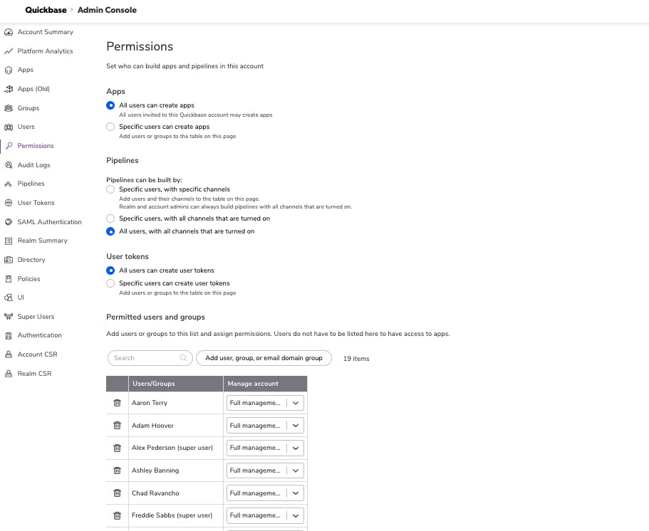The width and height of the screenshot is (649, 531).
Task: Select Specific users can create user tokens
Action: (x=110, y=283)
